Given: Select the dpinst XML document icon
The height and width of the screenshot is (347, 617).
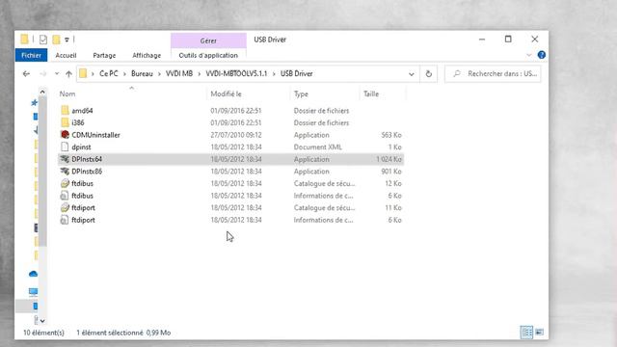Looking at the screenshot, I should [x=65, y=147].
